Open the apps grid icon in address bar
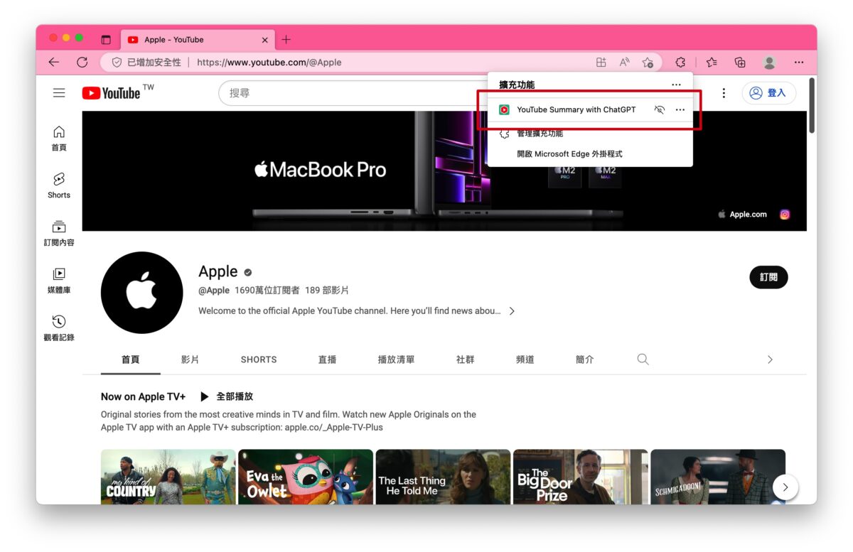This screenshot has width=853, height=552. [x=601, y=63]
